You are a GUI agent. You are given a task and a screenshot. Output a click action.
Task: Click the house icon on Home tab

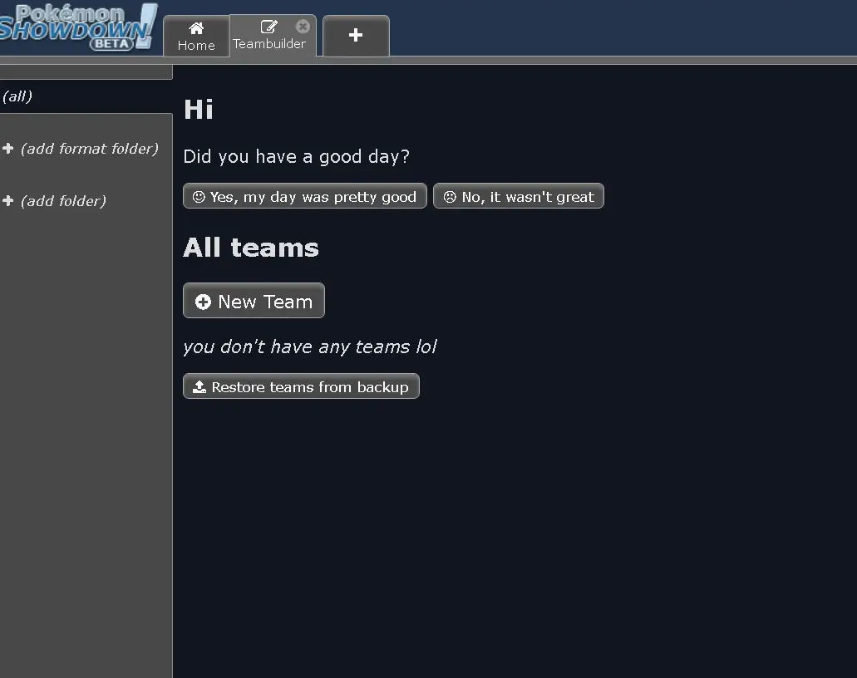click(196, 28)
